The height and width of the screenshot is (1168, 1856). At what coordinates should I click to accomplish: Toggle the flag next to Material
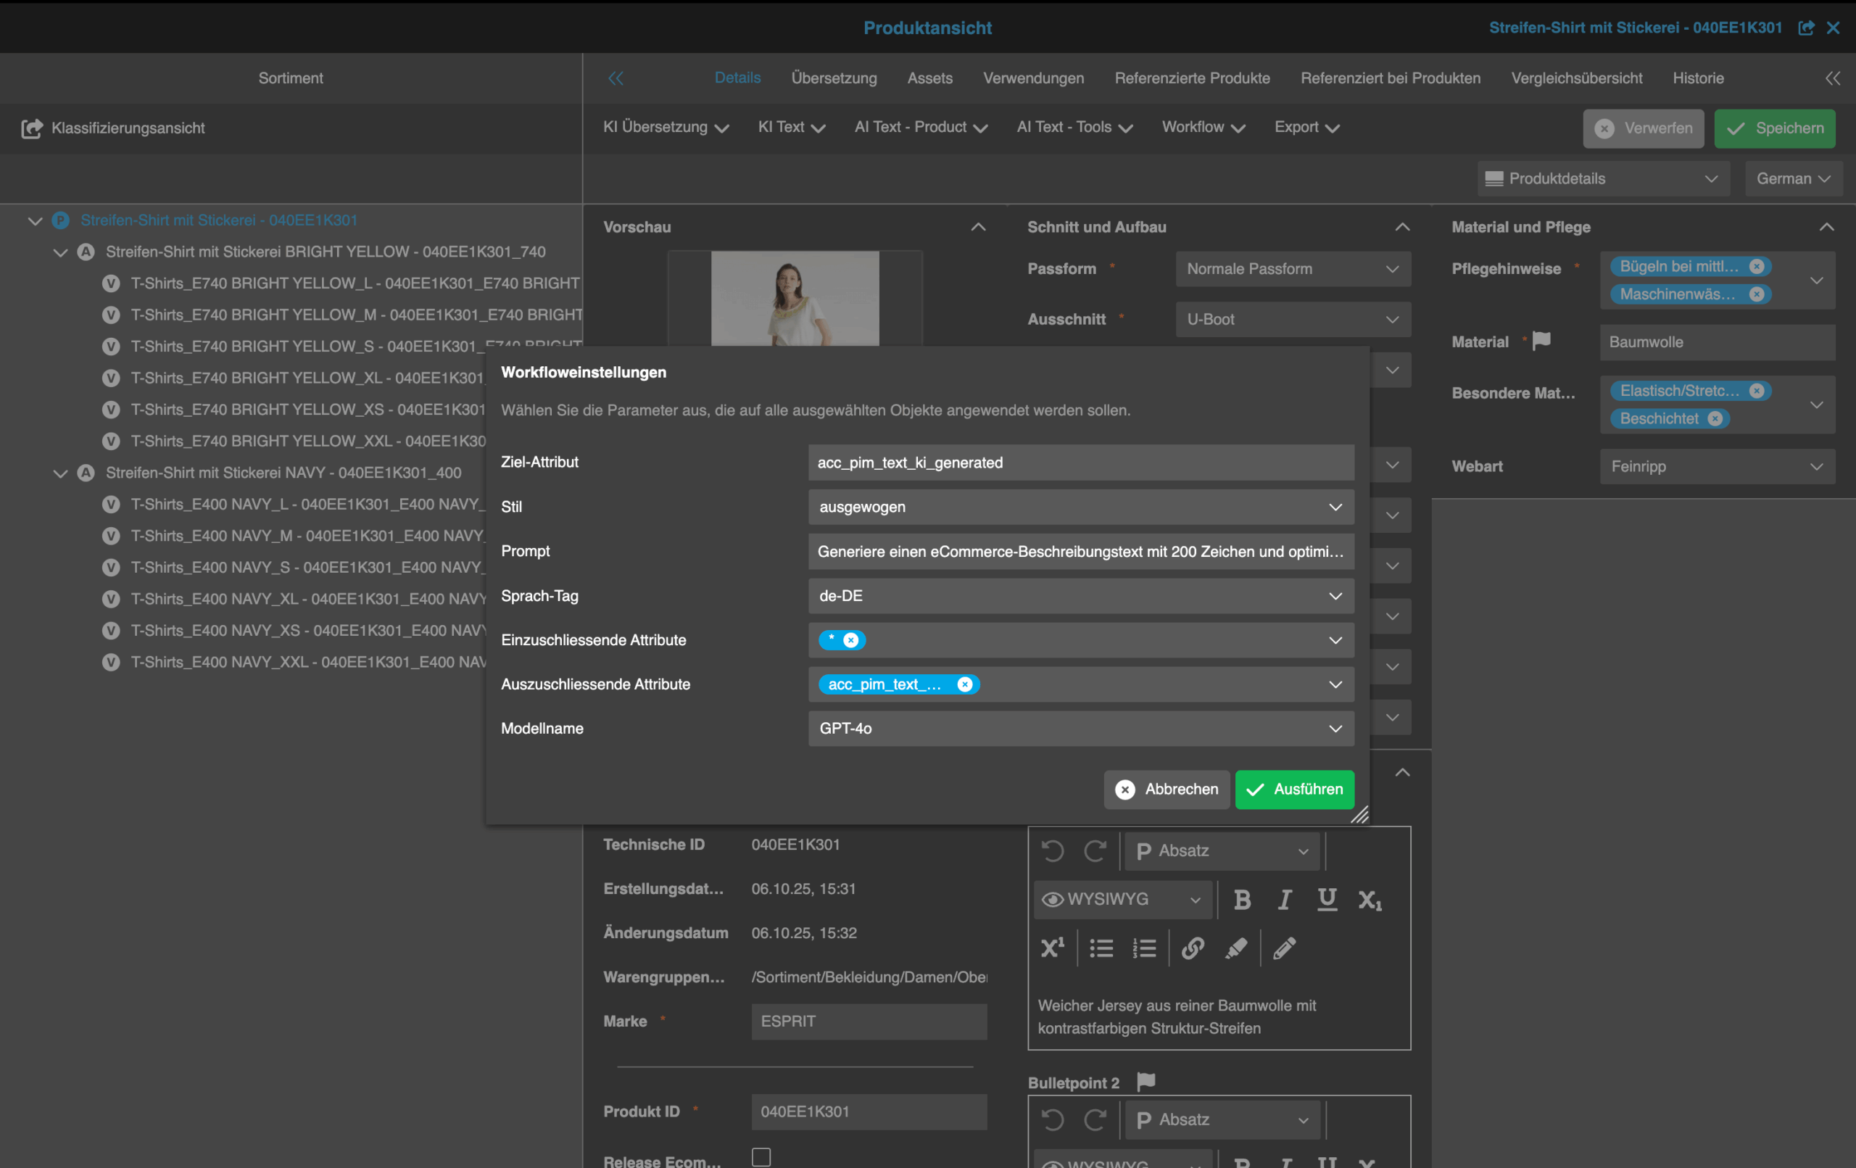(1541, 340)
